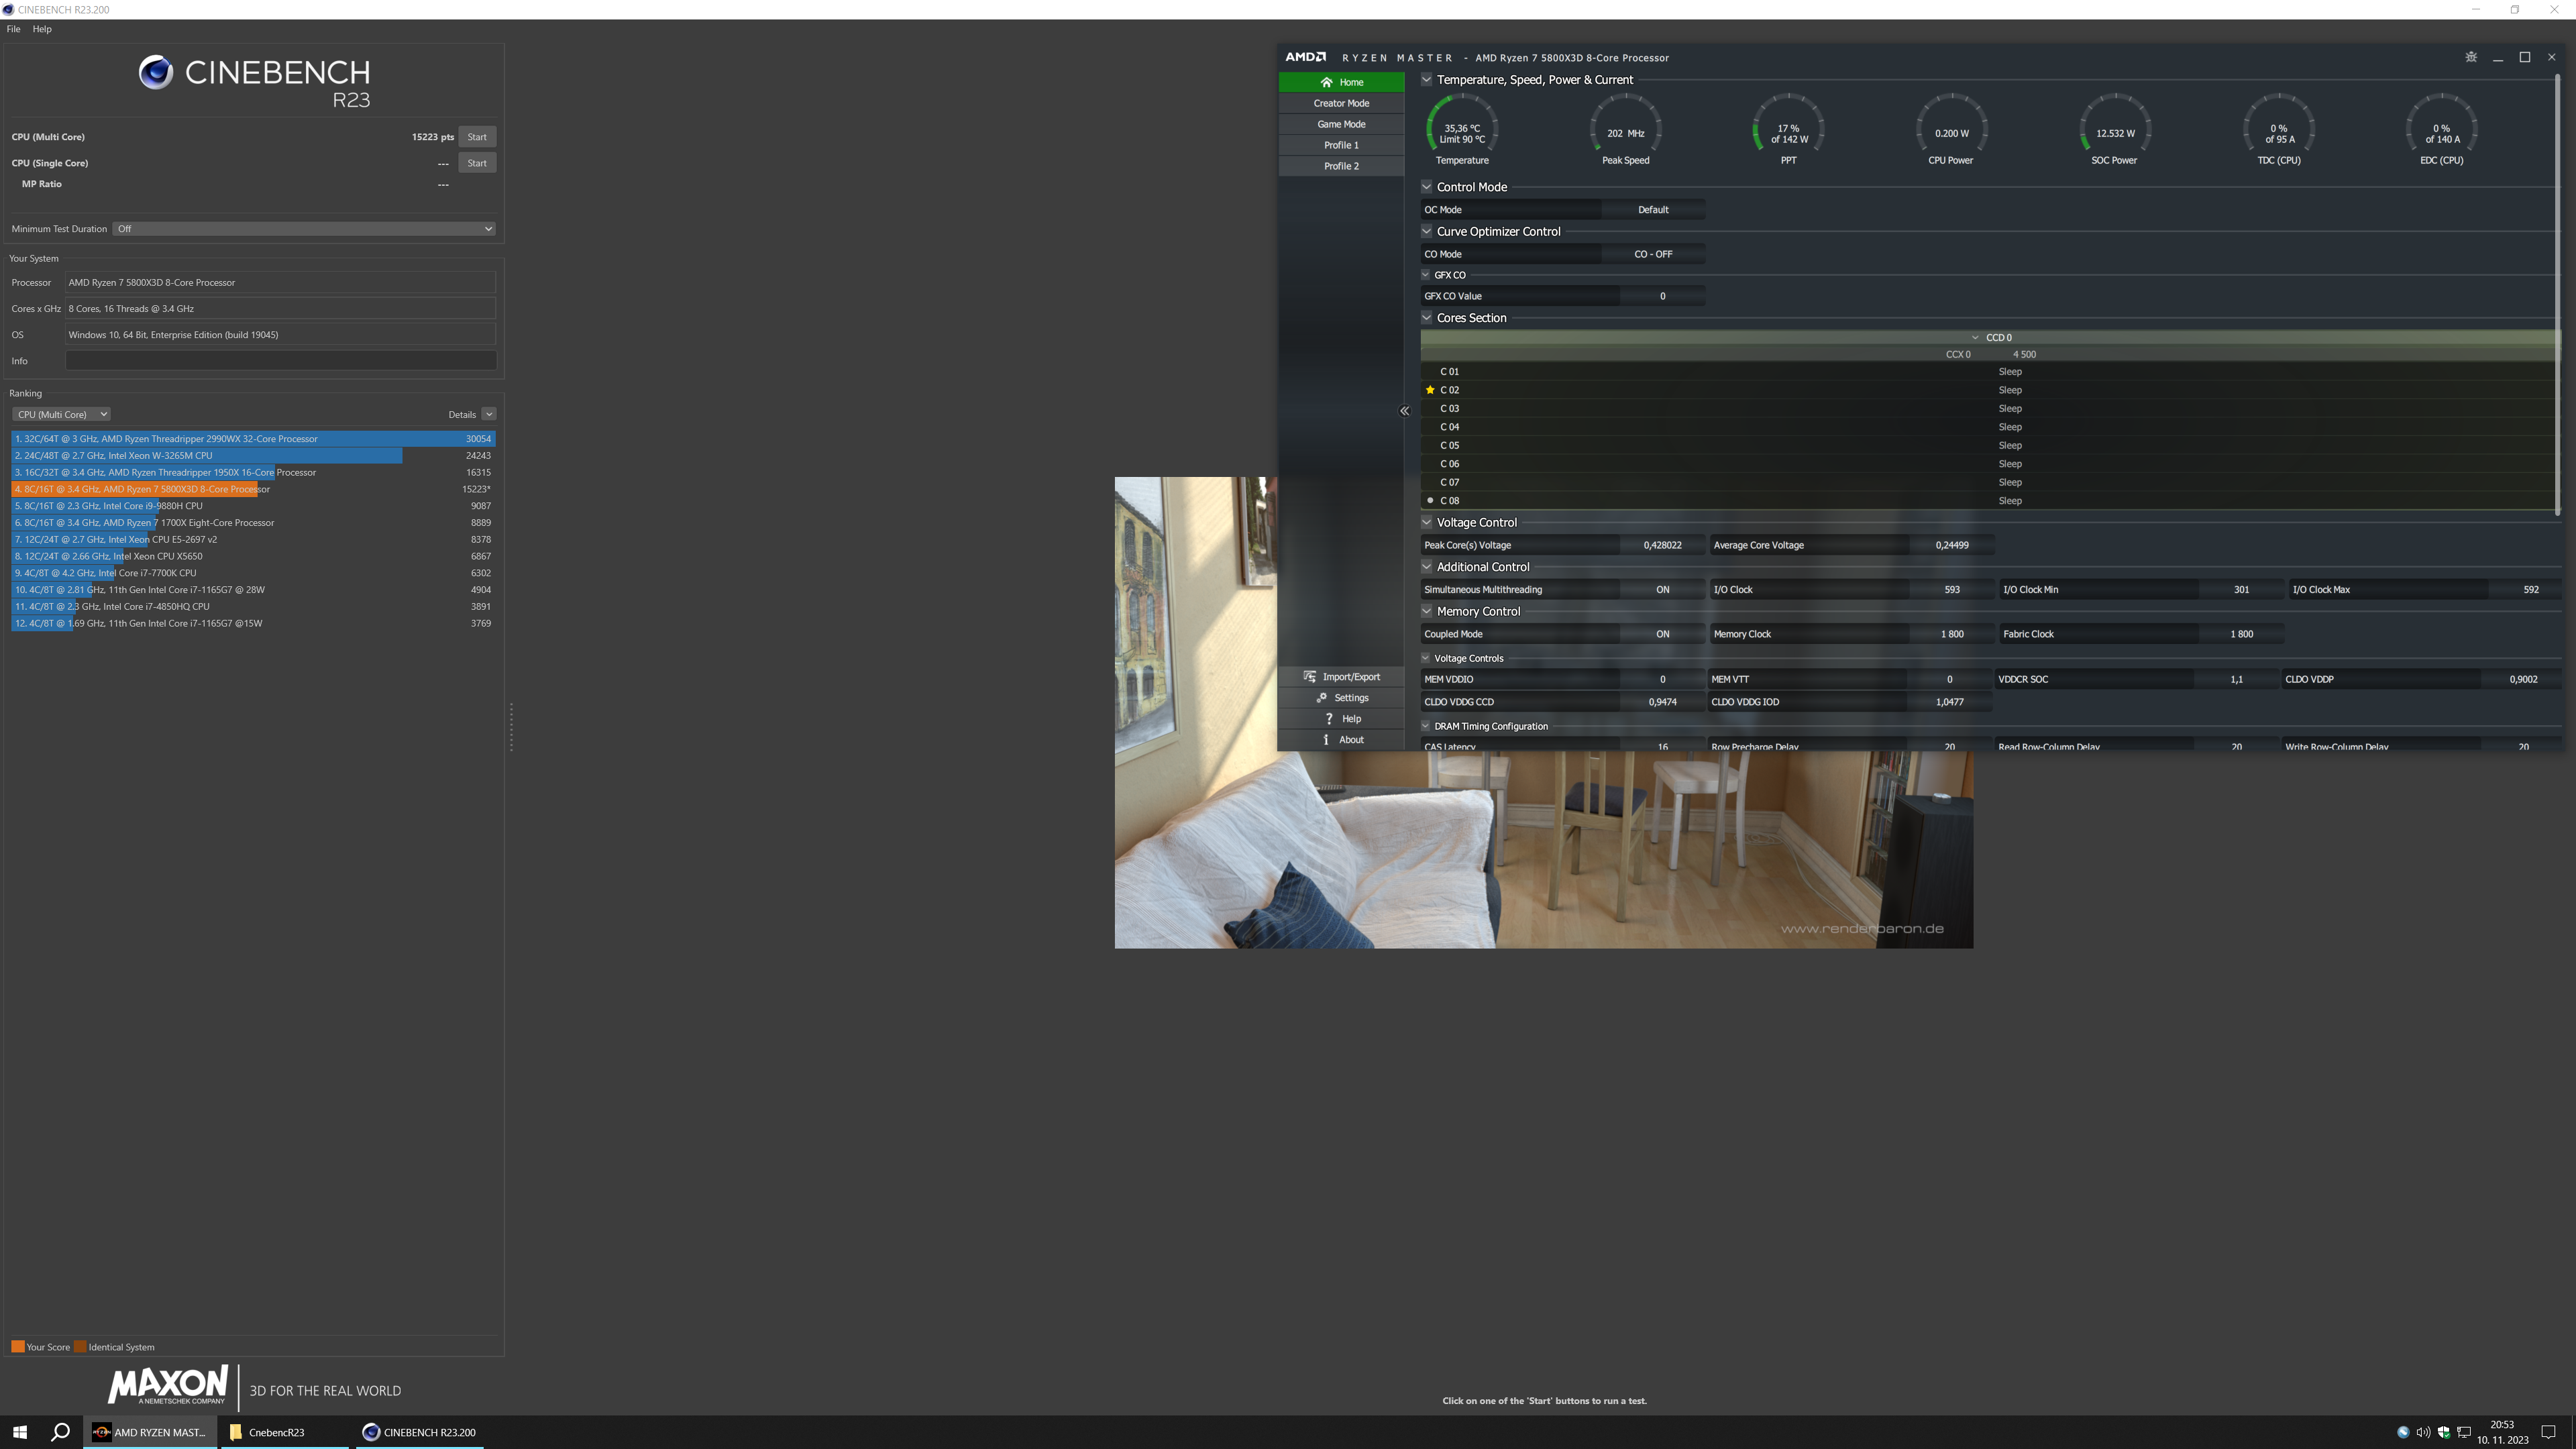
Task: Click the Ryzen Master bug report icon
Action: 2471,57
